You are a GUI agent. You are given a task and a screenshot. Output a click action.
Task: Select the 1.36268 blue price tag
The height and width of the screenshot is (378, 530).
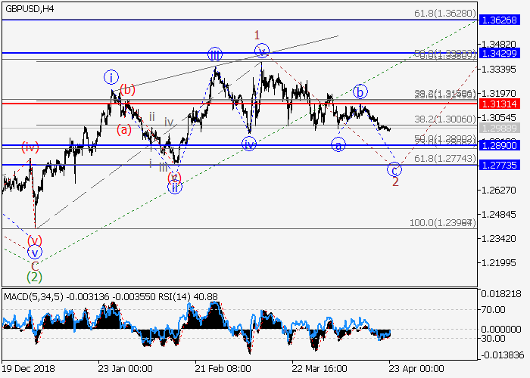[x=503, y=20]
